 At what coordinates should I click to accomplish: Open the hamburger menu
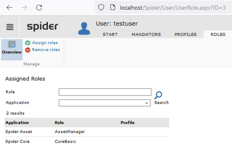(10, 27)
